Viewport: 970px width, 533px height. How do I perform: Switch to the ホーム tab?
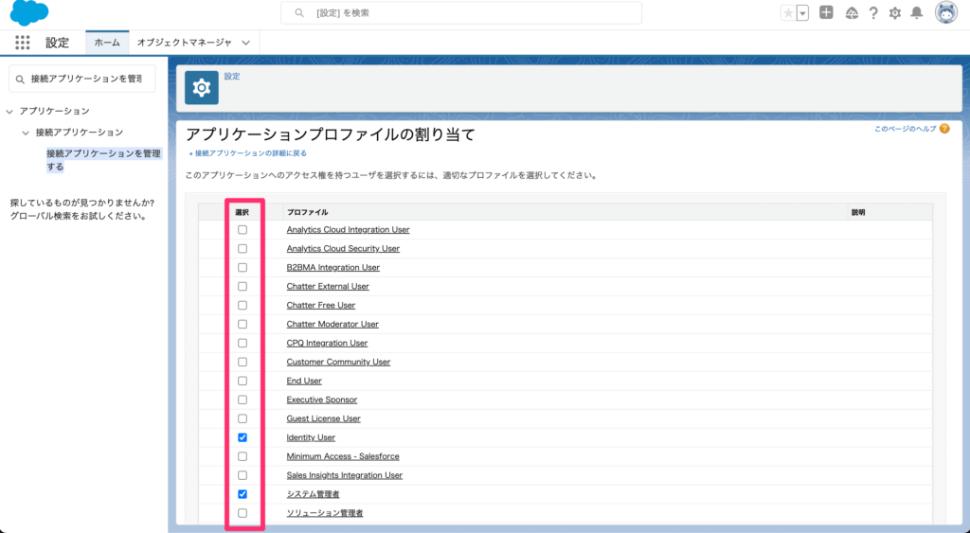click(x=107, y=43)
